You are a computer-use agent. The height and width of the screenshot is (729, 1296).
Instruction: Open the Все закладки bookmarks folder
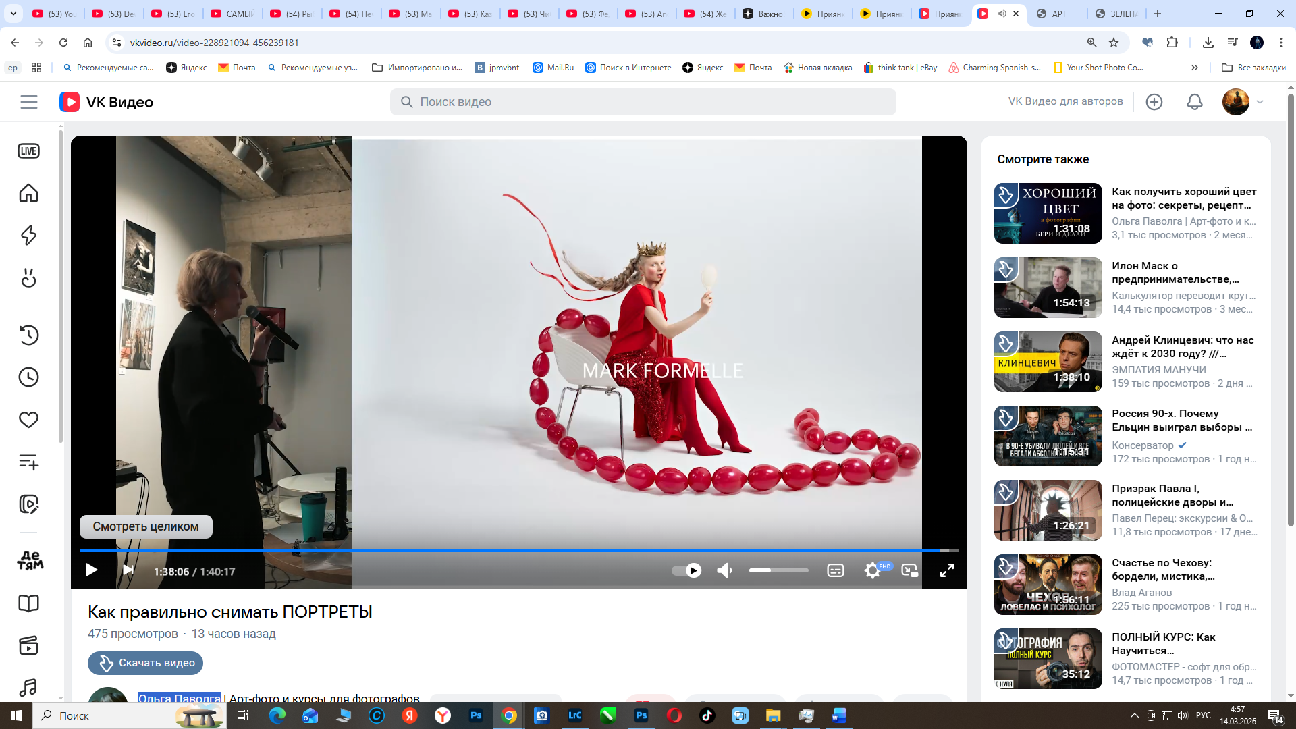point(1253,67)
